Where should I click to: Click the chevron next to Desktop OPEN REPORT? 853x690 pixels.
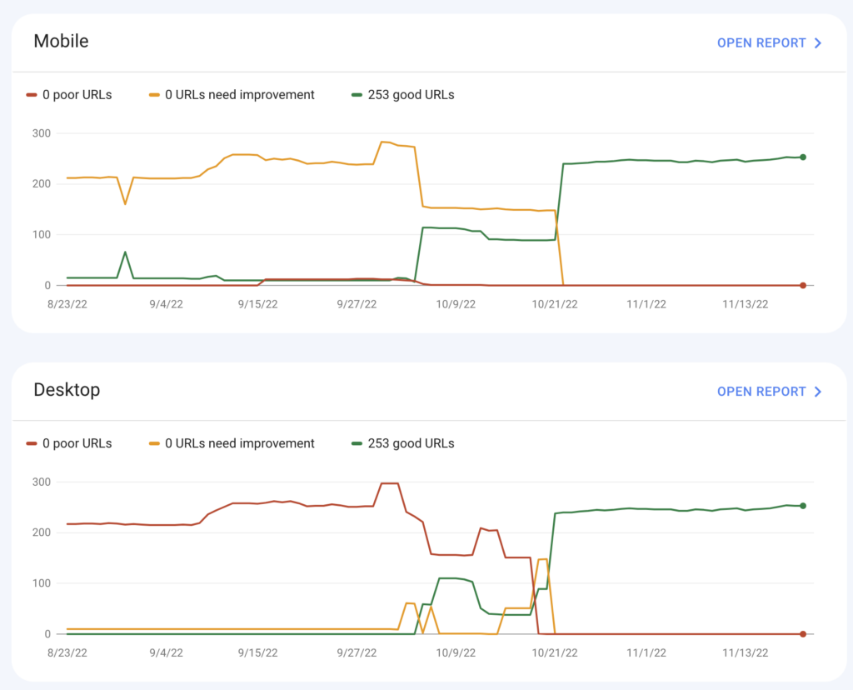click(818, 392)
